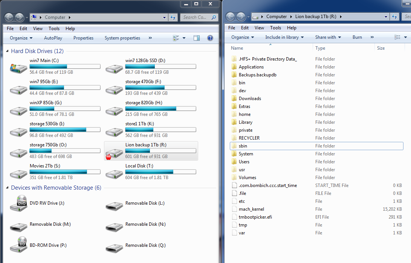Select the storage 470Gb (F:) drive icon
Image resolution: width=411 pixels, height=263 pixels.
tap(114, 90)
